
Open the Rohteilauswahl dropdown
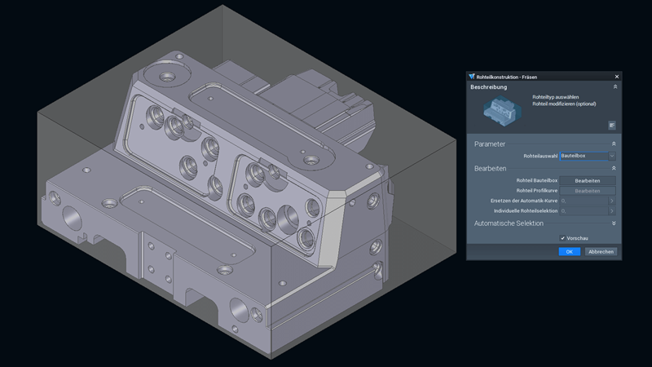click(x=612, y=156)
